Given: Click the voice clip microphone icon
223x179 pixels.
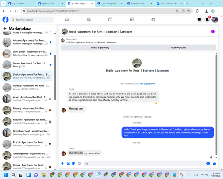Looking at the screenshot, I should [x=62, y=163].
